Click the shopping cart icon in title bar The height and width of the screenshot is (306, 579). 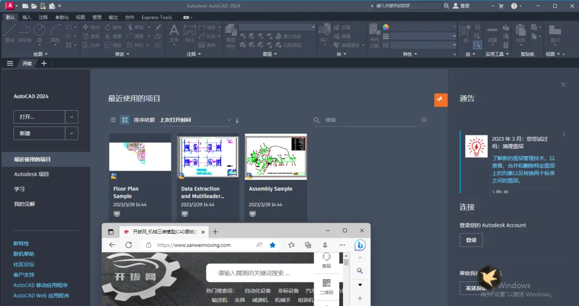501,6
